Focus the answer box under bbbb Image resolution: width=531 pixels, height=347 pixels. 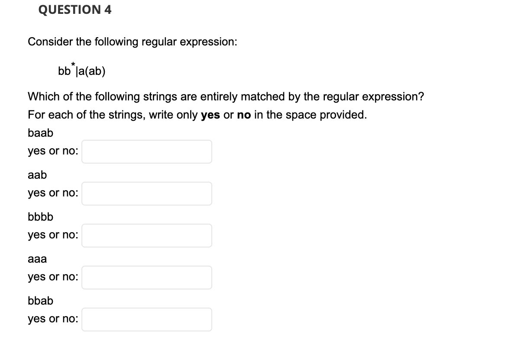click(146, 236)
